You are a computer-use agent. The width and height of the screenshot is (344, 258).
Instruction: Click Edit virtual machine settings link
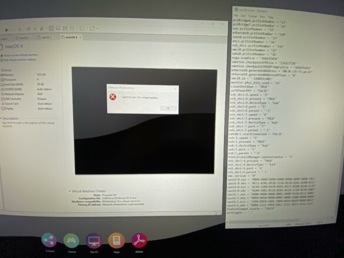[20, 59]
